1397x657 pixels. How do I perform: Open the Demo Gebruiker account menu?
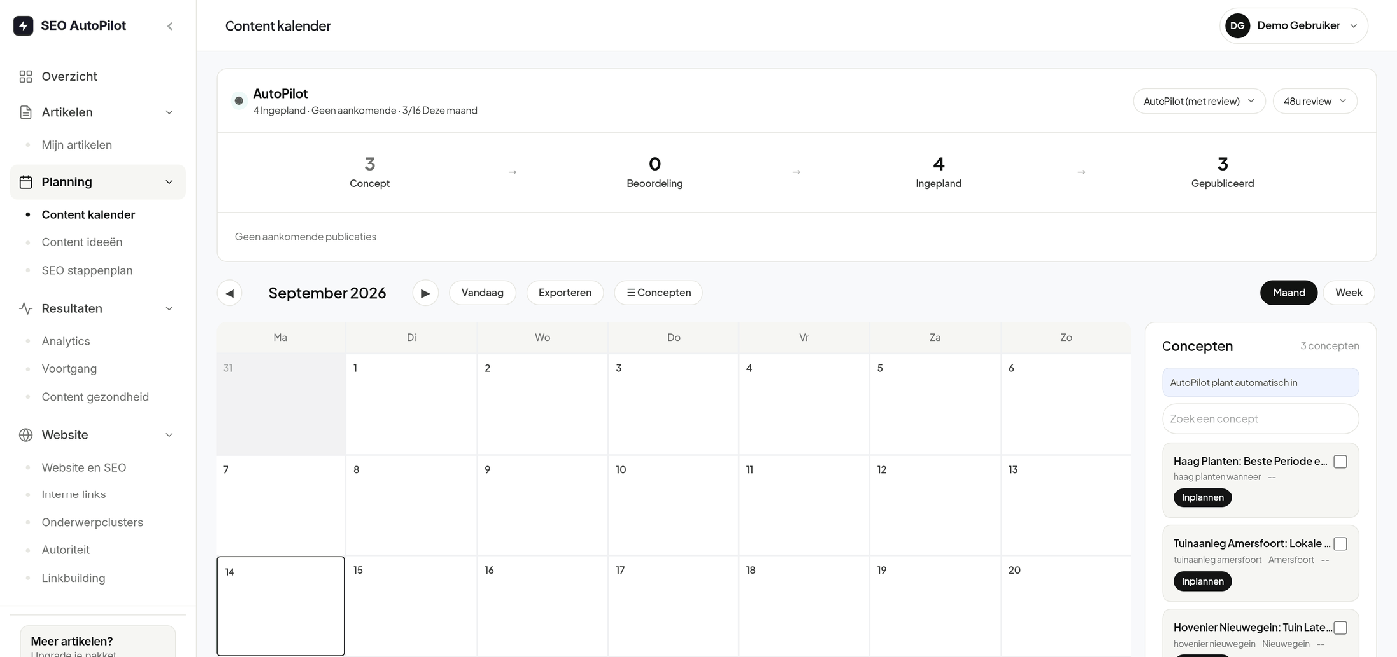pyautogui.click(x=1294, y=26)
